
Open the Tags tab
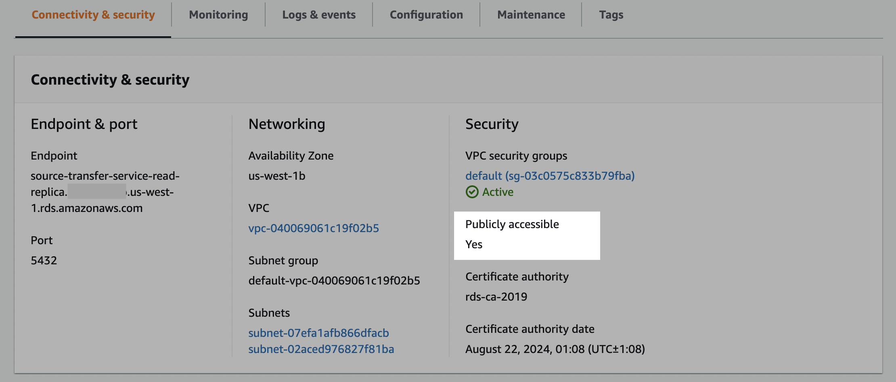pos(611,15)
